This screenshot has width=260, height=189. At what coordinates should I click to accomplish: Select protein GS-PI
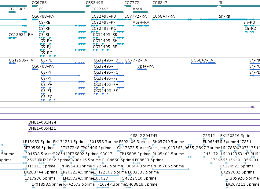(46, 79)
